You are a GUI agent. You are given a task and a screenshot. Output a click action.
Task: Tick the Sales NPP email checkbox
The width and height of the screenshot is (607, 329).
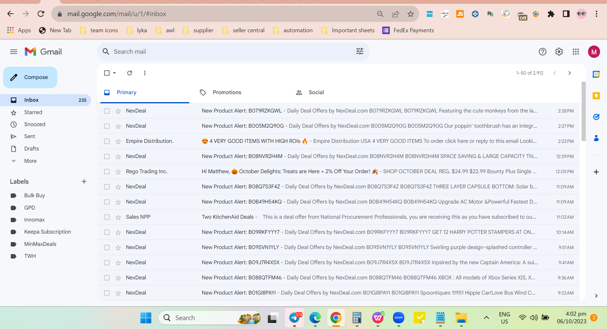pyautogui.click(x=107, y=217)
